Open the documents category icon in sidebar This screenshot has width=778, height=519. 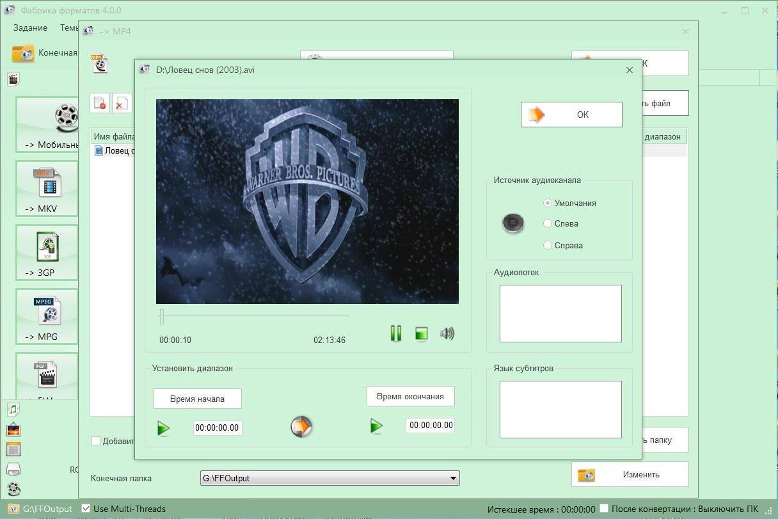point(13,449)
